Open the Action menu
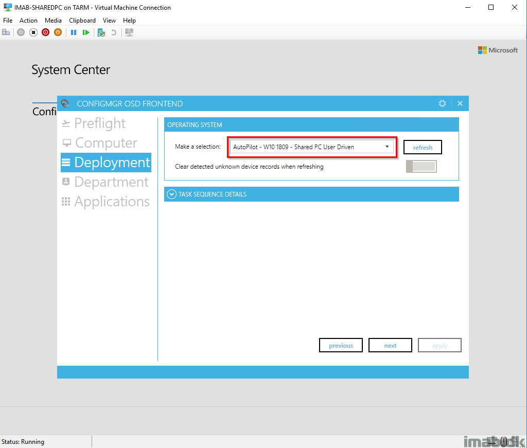Screen dimensions: 527x448 click(x=29, y=21)
